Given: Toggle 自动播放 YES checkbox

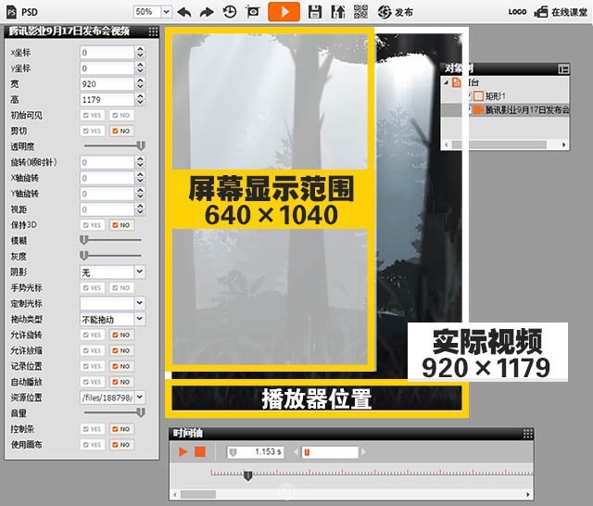Looking at the screenshot, I should [91, 382].
